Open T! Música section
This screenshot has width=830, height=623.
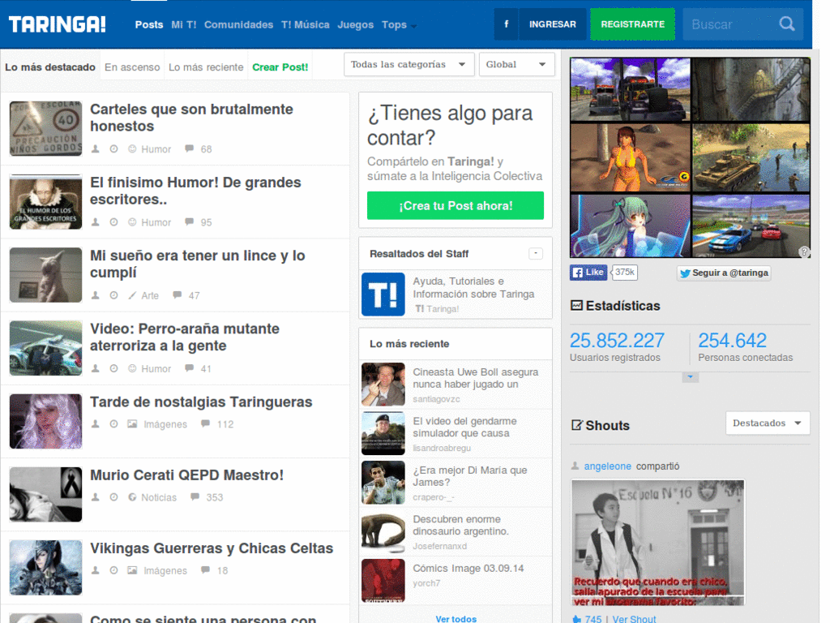(306, 24)
